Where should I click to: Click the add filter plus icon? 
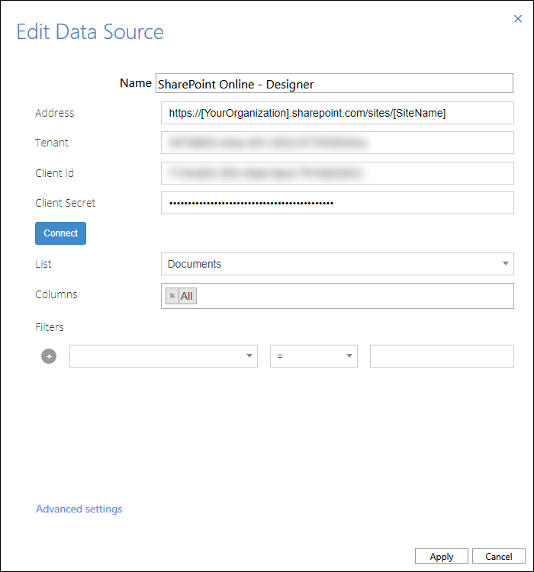click(49, 356)
